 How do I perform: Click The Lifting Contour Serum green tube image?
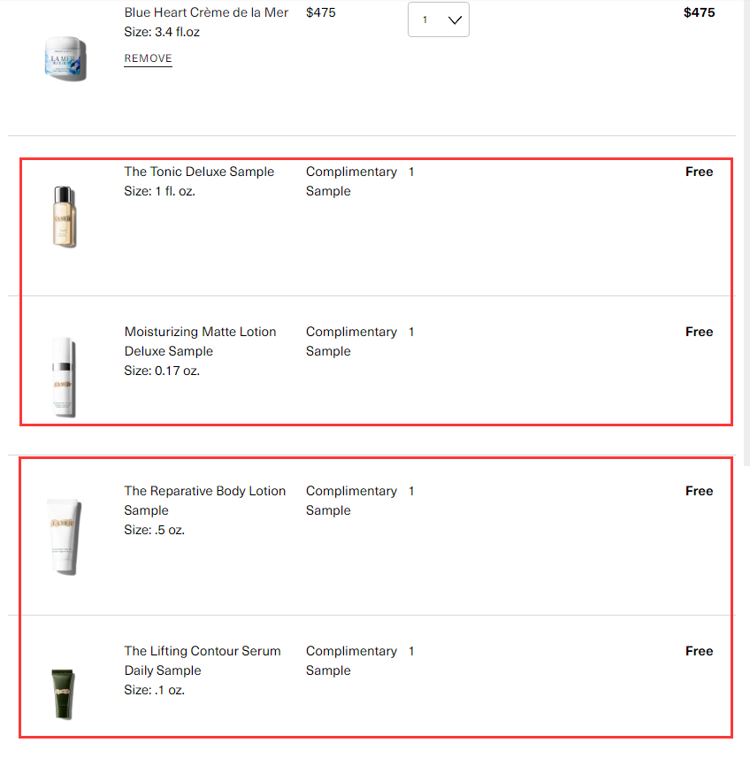coord(64,694)
